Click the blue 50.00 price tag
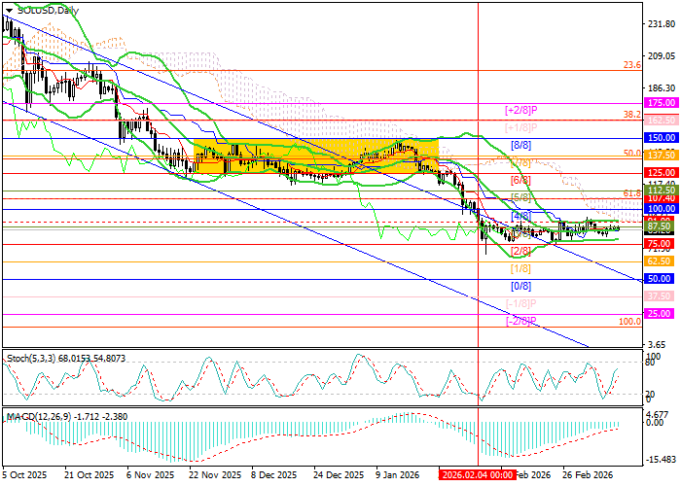This screenshot has width=681, height=486. tap(662, 279)
